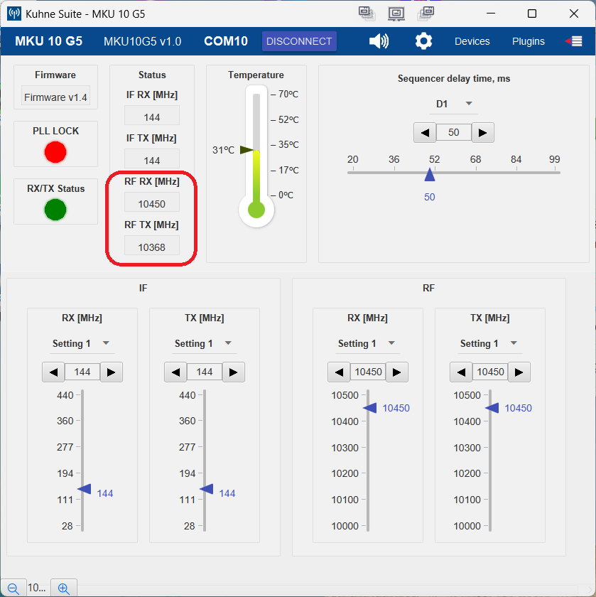This screenshot has width=596, height=597.
Task: Increase sequencer delay with right arrow
Action: (x=482, y=132)
